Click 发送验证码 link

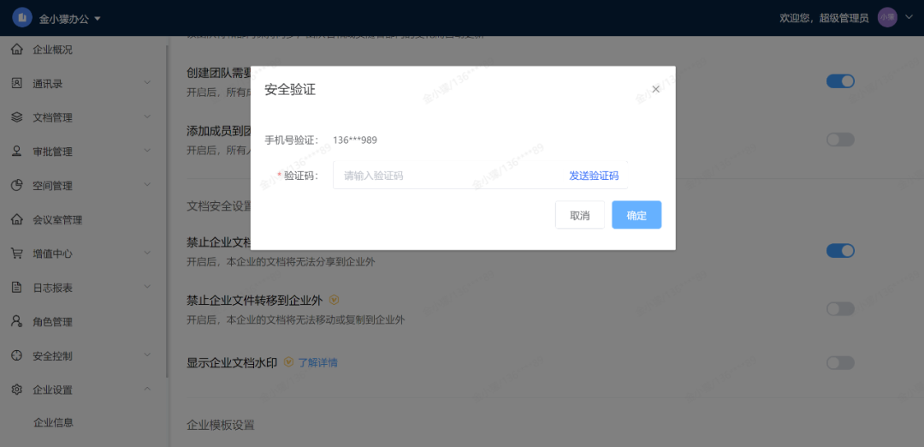594,176
